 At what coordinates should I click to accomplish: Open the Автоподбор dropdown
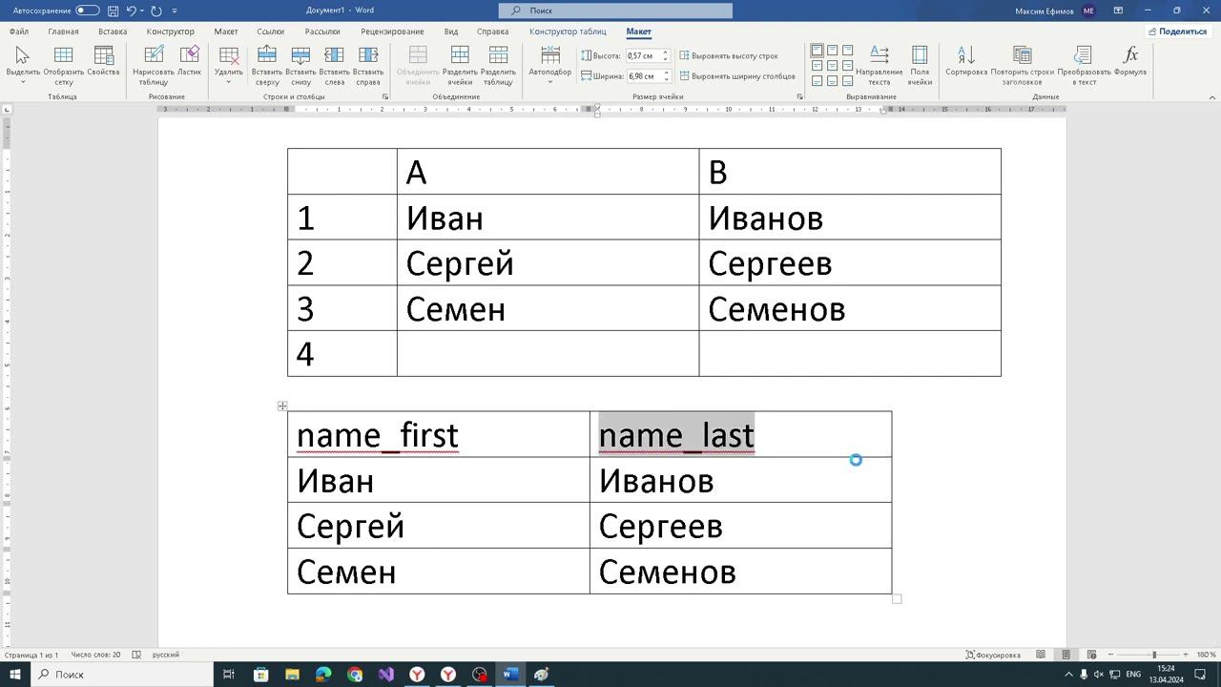click(550, 65)
